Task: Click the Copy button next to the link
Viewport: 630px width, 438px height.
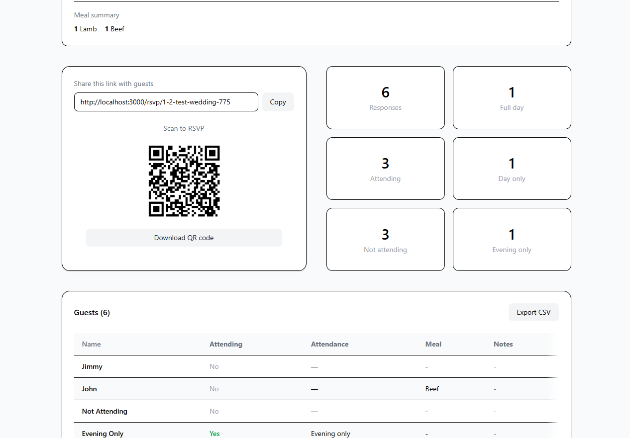Action: (278, 102)
